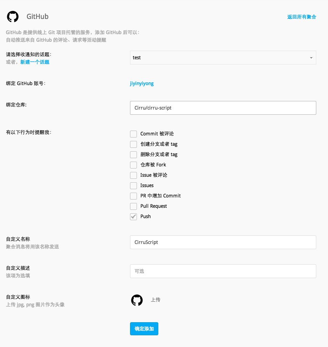Image resolution: width=328 pixels, height=347 pixels.
Task: Go back via 返回所有聚合 link
Action: (302, 17)
